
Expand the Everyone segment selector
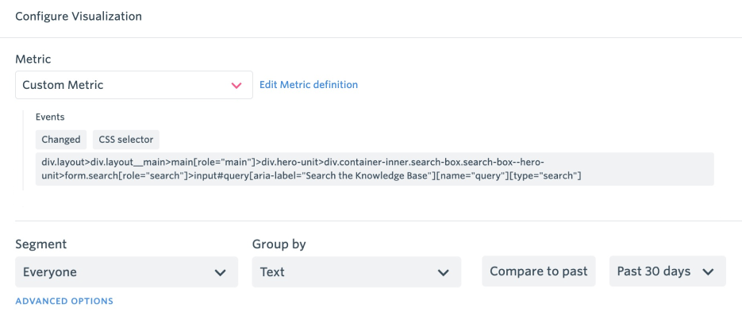point(126,271)
